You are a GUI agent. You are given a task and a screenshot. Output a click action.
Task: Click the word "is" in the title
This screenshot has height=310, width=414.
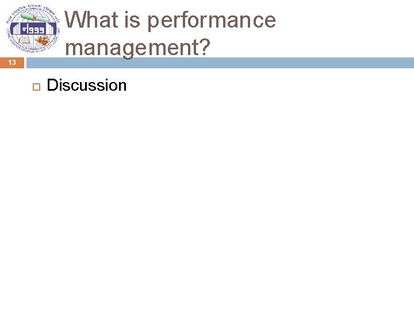click(x=132, y=20)
